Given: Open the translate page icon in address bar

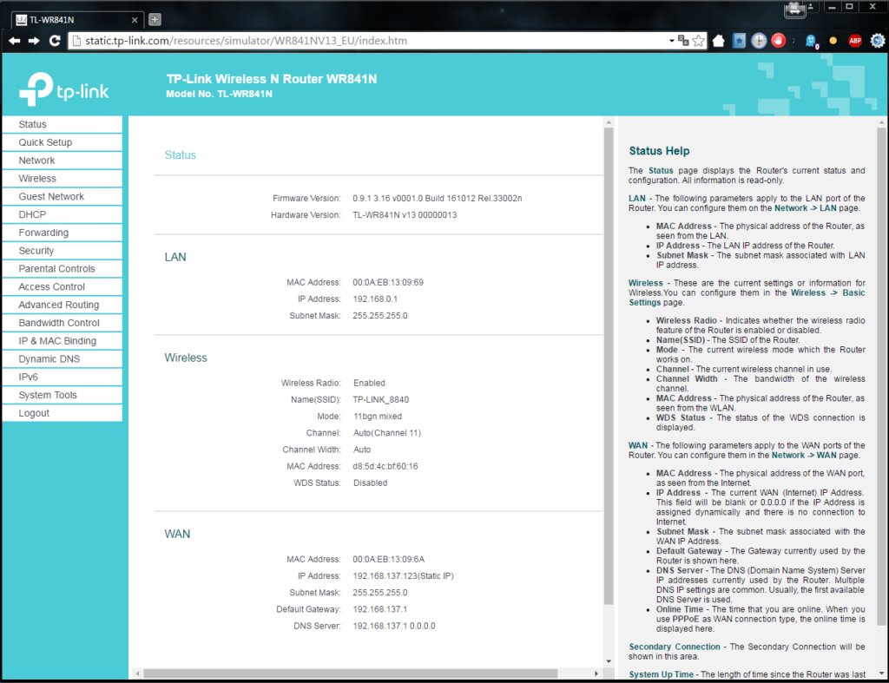Looking at the screenshot, I should (x=683, y=41).
